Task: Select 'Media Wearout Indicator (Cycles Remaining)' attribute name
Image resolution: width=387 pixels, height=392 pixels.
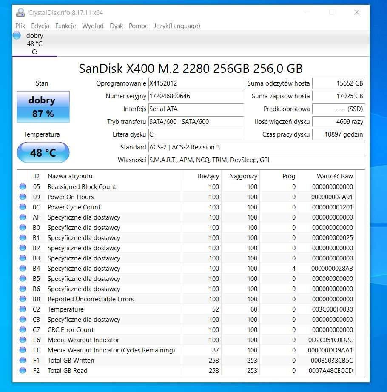Action: [x=111, y=350]
